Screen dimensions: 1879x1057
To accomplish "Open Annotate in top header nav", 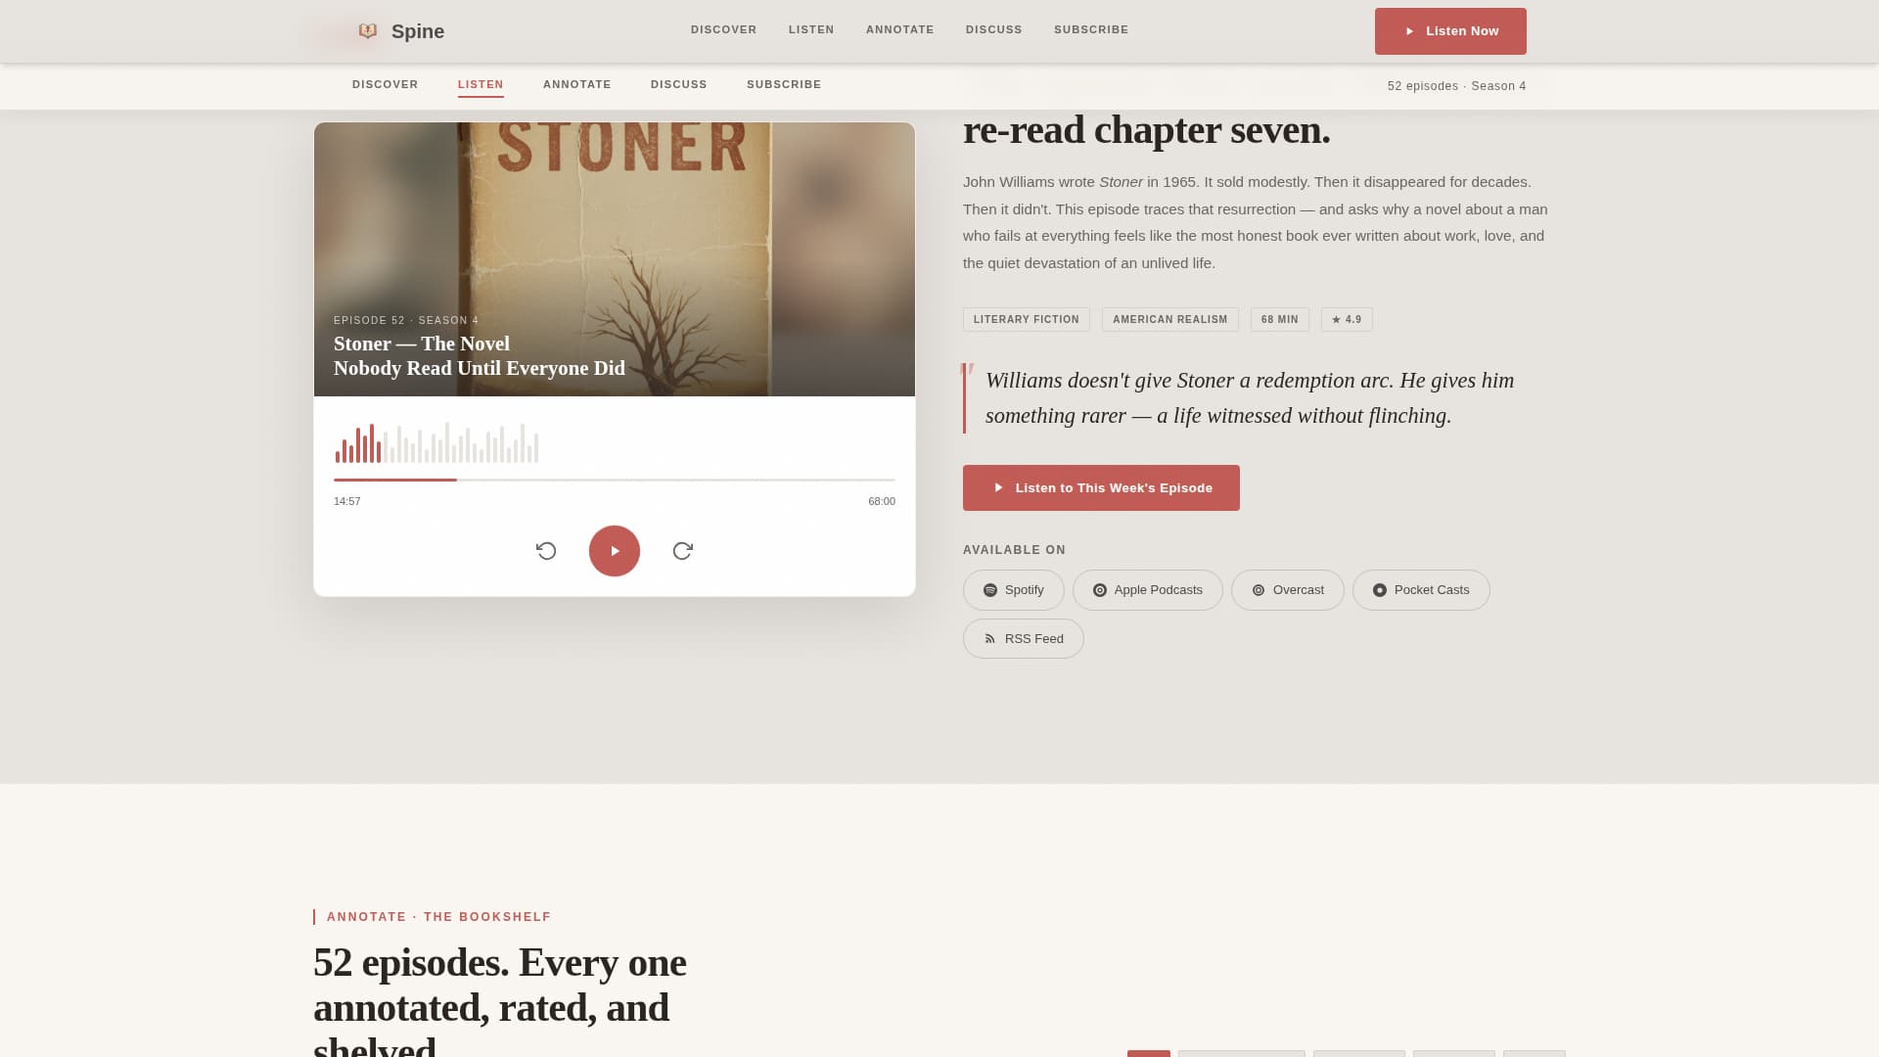I will click(x=900, y=29).
